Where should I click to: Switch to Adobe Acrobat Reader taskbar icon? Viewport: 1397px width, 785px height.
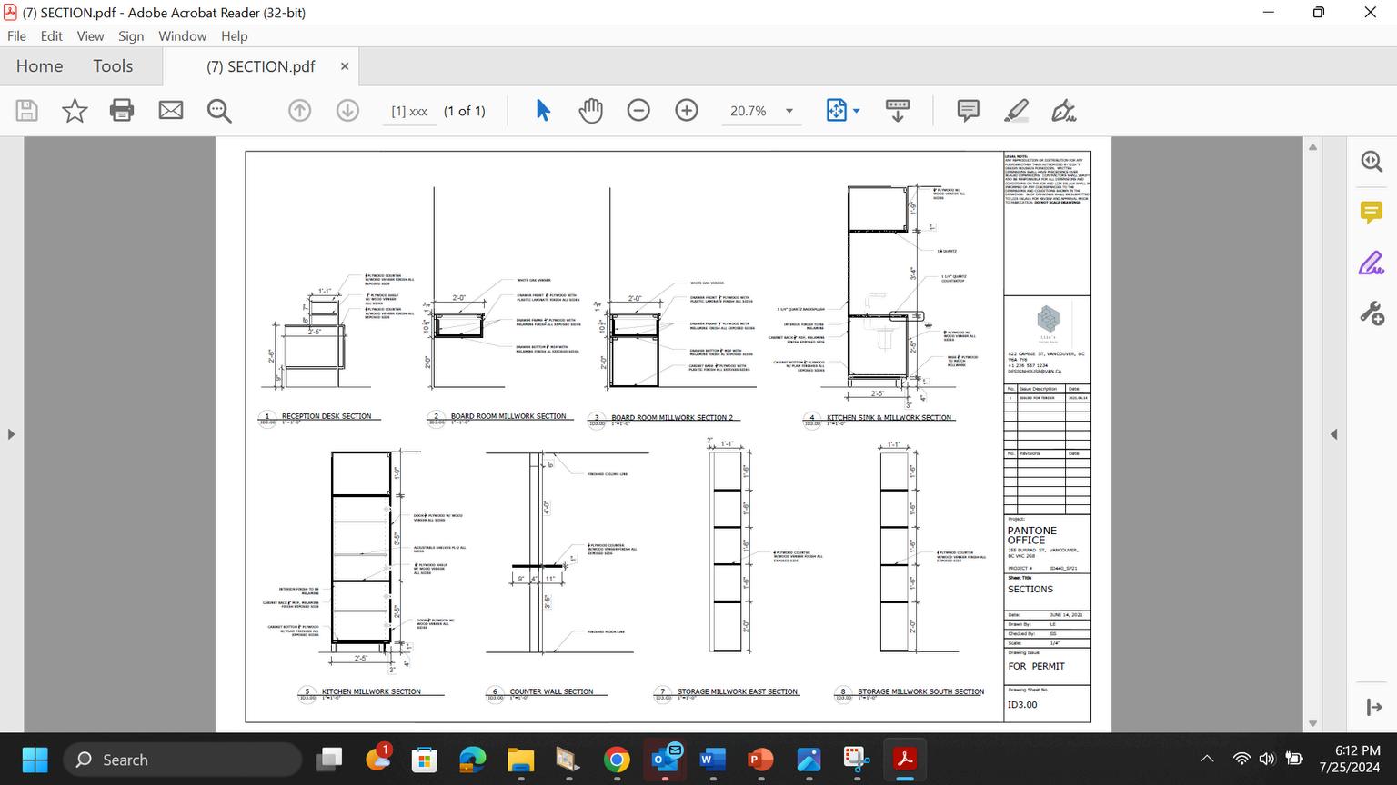(904, 760)
